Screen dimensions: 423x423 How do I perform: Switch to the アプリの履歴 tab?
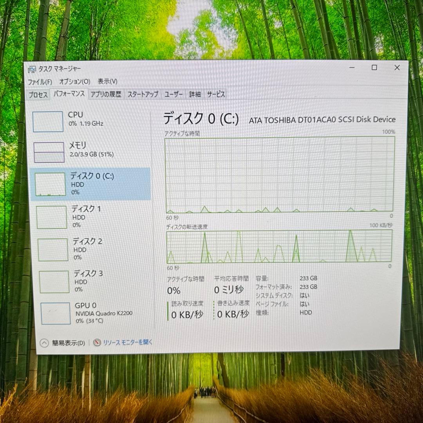(106, 94)
